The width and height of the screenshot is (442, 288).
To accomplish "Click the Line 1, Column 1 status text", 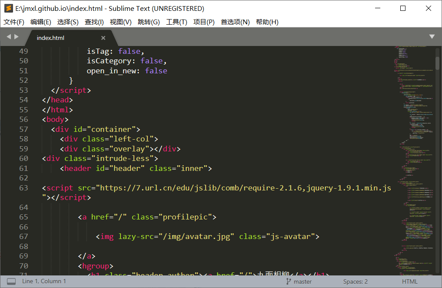I will 44,281.
